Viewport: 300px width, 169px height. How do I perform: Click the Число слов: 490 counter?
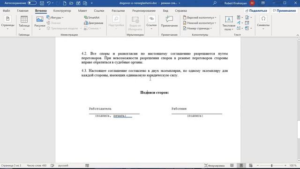point(37,165)
